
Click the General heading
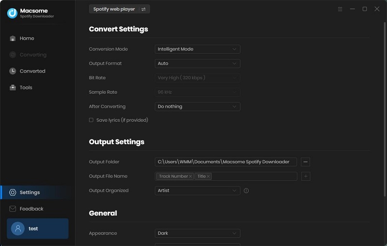point(103,213)
